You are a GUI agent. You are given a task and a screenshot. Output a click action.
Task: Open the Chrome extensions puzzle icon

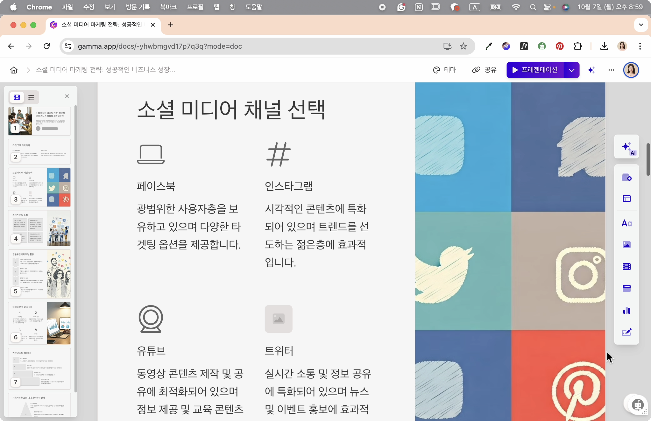click(577, 46)
